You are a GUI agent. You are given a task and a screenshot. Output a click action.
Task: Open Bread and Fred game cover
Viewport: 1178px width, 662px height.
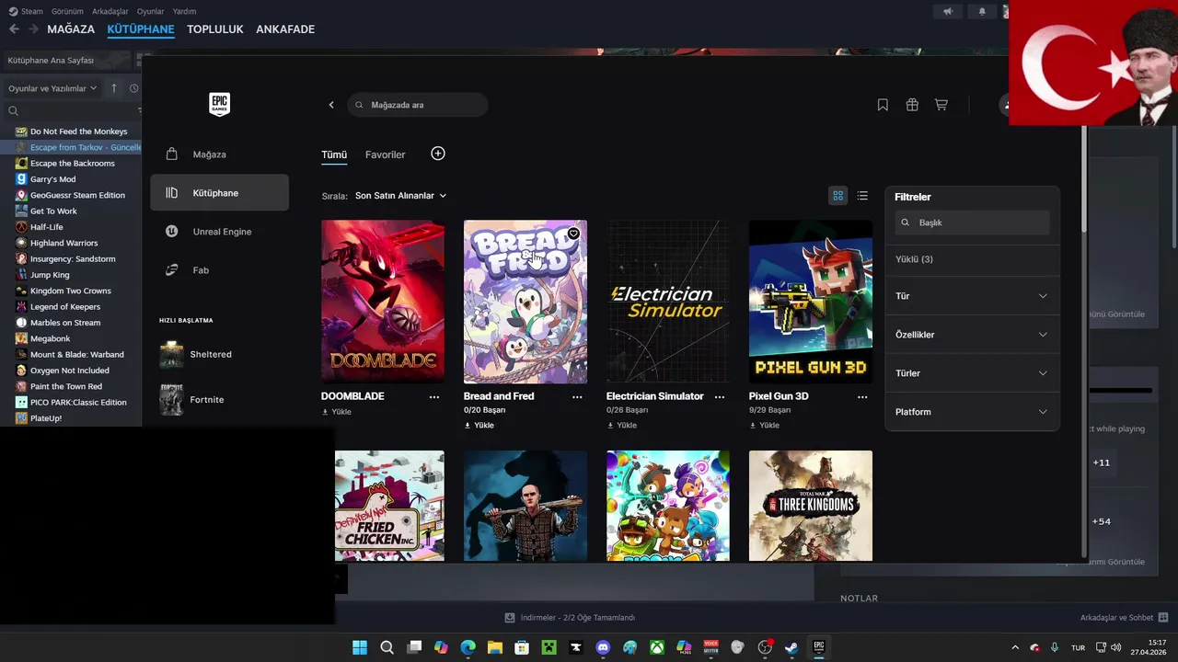pos(525,301)
